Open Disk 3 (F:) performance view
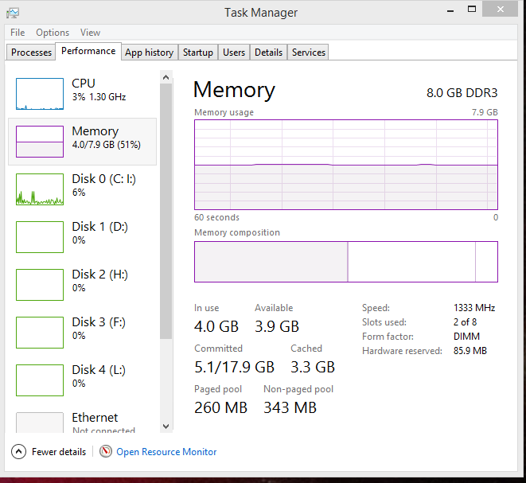 [x=40, y=333]
